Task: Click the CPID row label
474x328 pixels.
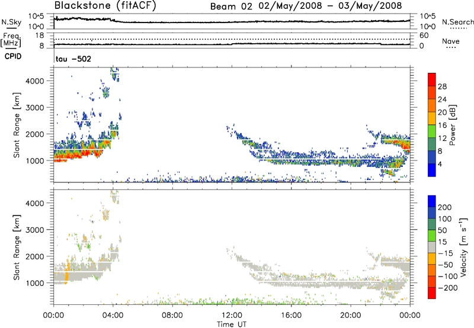Action: [x=13, y=56]
